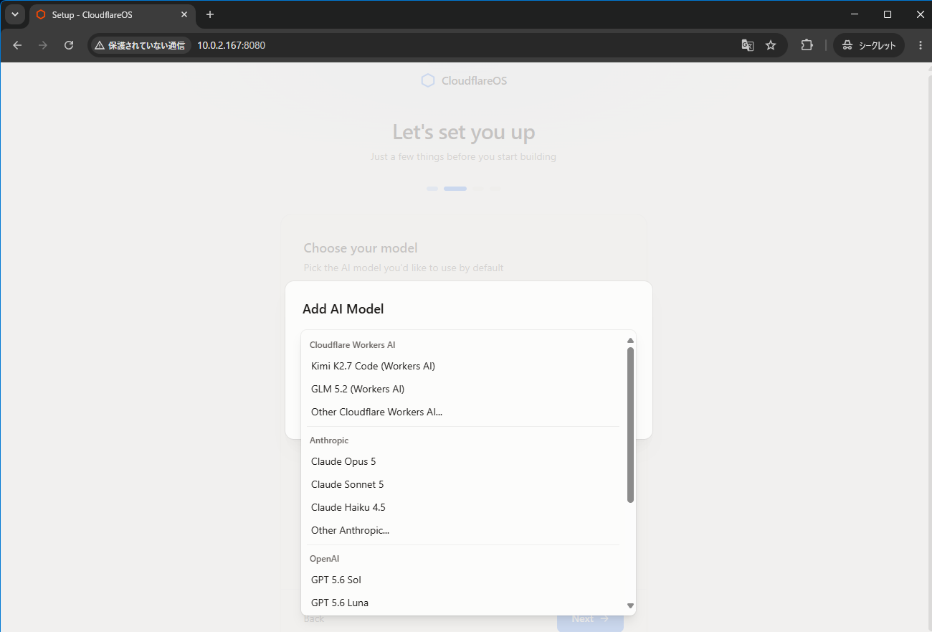Click the incognito シークレット indicator
Viewport: 932px width, 632px height.
[869, 45]
